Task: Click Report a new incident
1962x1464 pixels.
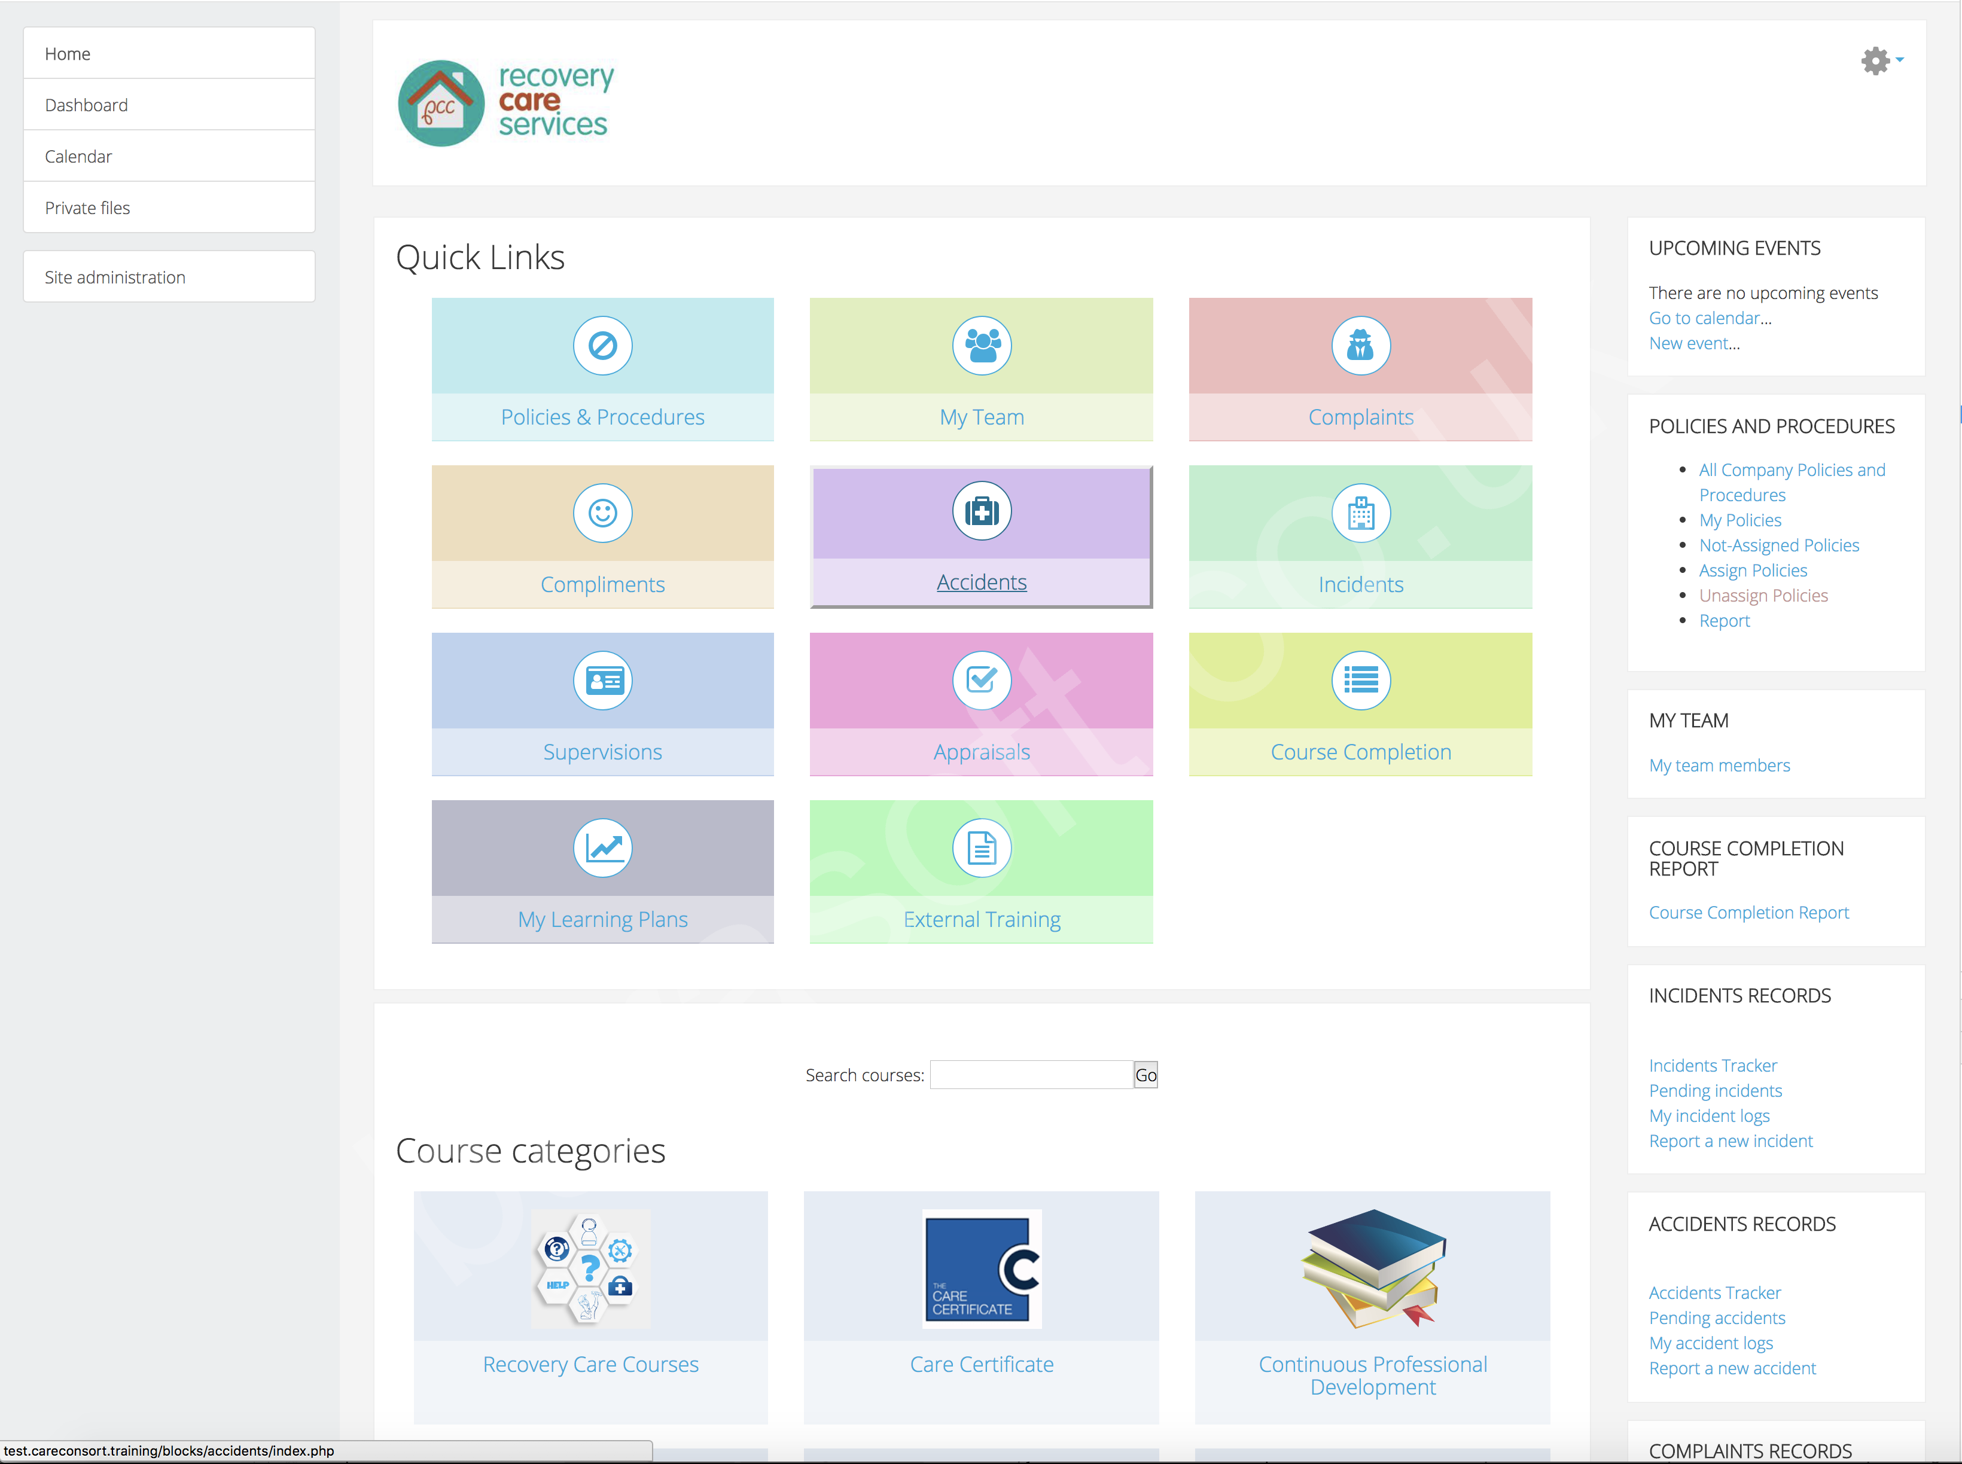Action: click(x=1731, y=1142)
